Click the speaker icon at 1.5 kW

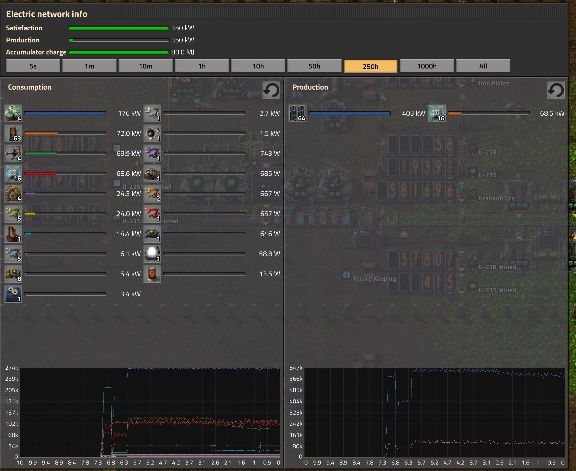pyautogui.click(x=152, y=133)
